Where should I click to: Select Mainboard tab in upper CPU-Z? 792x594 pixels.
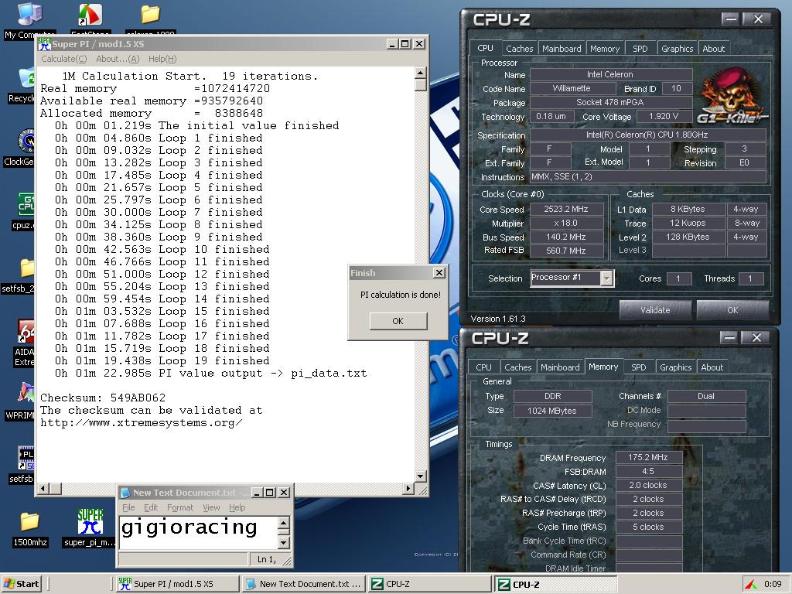pos(562,49)
